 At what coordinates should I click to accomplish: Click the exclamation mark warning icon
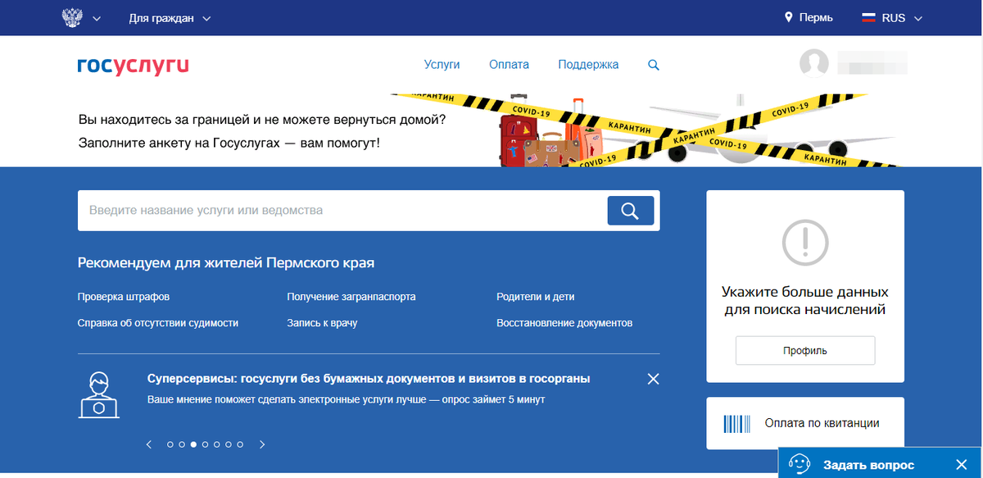pos(805,242)
